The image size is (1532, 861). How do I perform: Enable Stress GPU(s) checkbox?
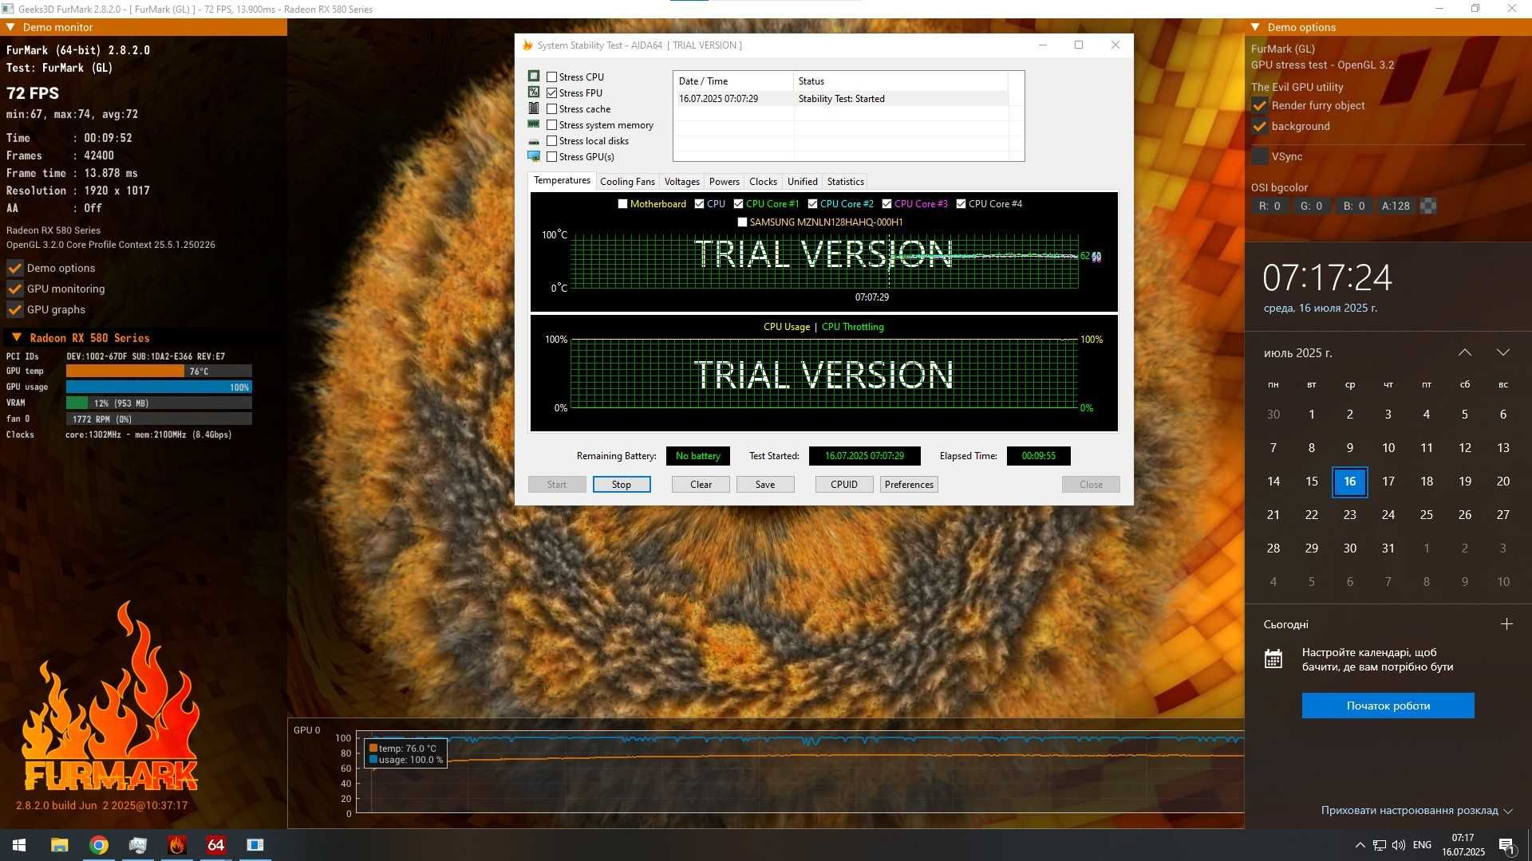tap(551, 157)
